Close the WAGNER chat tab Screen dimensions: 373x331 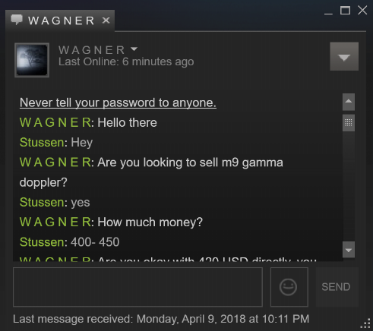pos(106,20)
